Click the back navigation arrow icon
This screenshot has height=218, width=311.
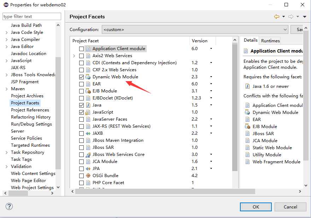[x=277, y=17]
